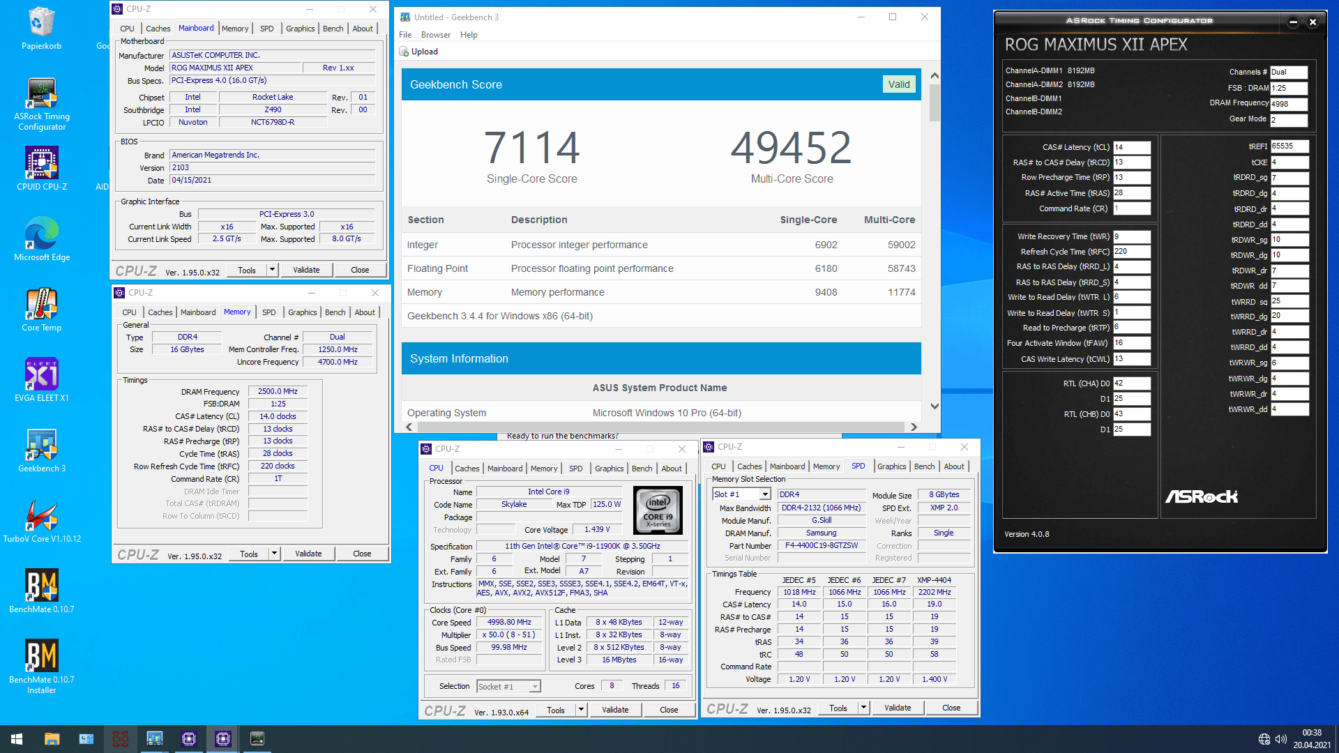Launch Microsoft Edge from desktop
Image resolution: width=1339 pixels, height=753 pixels.
[42, 239]
